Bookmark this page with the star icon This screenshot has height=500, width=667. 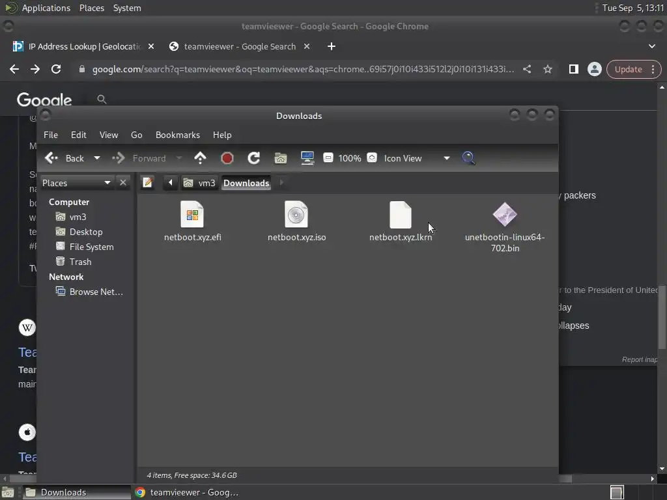pos(547,69)
